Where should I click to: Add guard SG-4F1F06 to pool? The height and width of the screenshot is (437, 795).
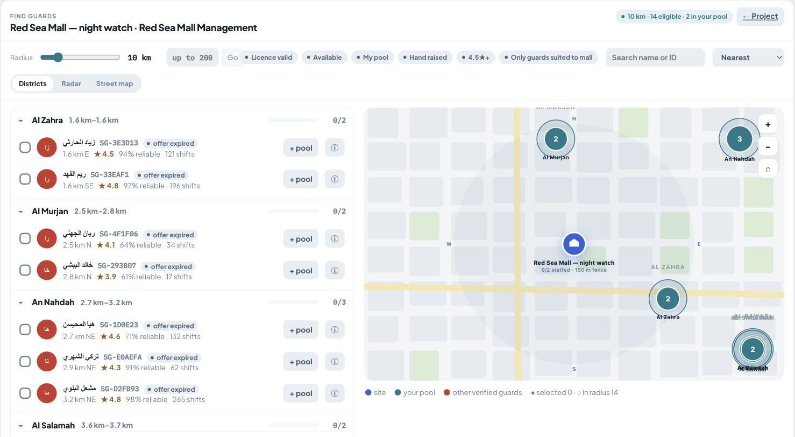(301, 239)
